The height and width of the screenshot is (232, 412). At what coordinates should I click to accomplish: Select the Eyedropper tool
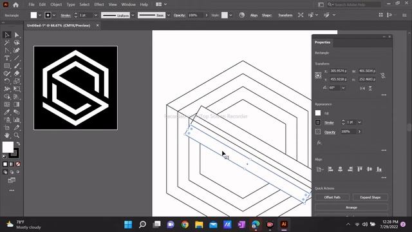(7, 112)
